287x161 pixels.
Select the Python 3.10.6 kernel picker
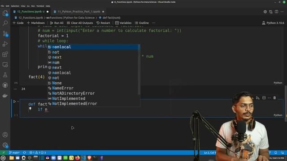point(273,23)
